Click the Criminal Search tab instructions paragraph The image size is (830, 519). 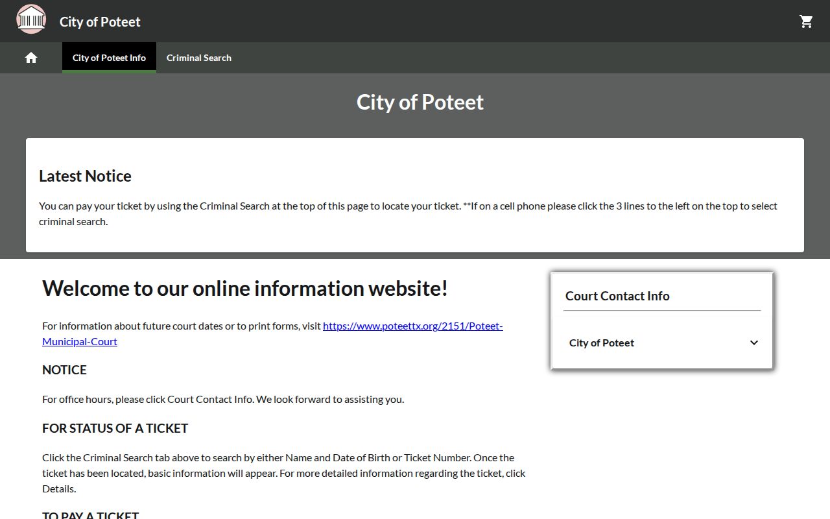coord(284,473)
